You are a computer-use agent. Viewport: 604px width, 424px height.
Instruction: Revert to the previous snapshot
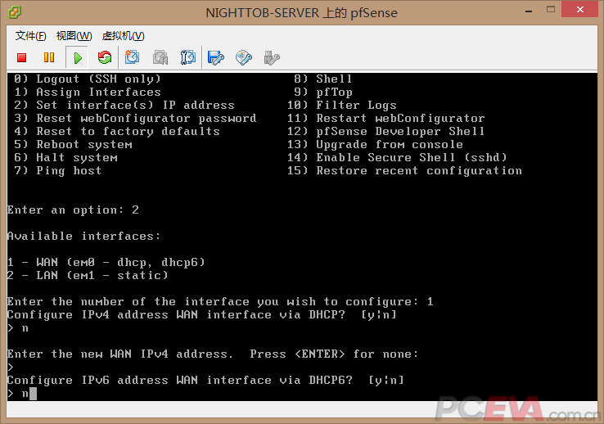[x=160, y=57]
